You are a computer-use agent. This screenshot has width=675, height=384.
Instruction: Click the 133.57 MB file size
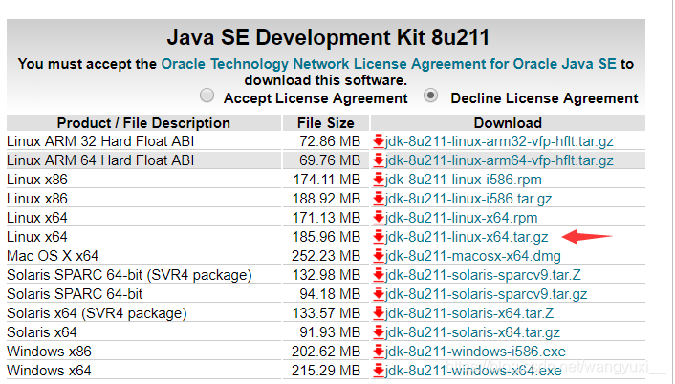point(326,313)
